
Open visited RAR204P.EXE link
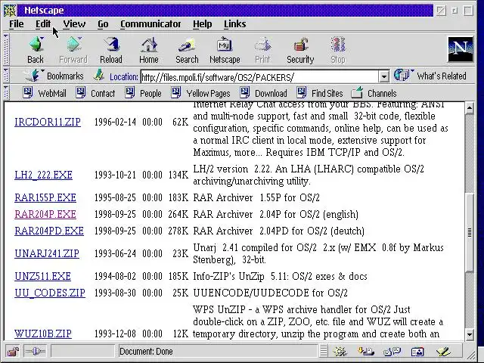45,214
